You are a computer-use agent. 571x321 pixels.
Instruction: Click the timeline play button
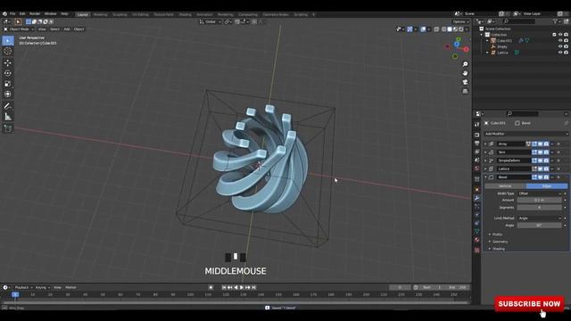coord(242,287)
